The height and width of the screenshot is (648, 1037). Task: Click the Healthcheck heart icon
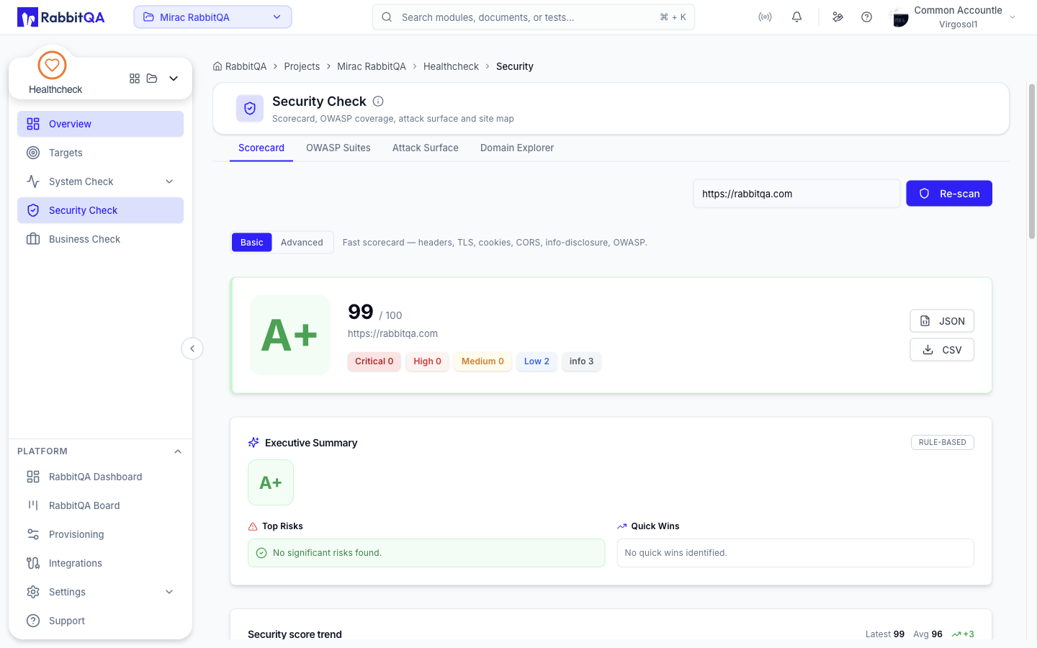click(52, 66)
